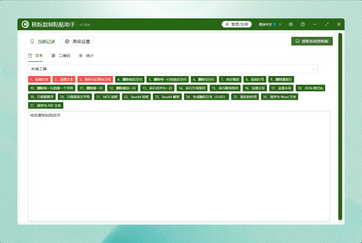Click 保存为 PDF 文件 button

pyautogui.click(x=46, y=105)
